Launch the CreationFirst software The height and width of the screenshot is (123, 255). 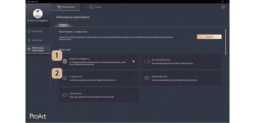[209, 37]
